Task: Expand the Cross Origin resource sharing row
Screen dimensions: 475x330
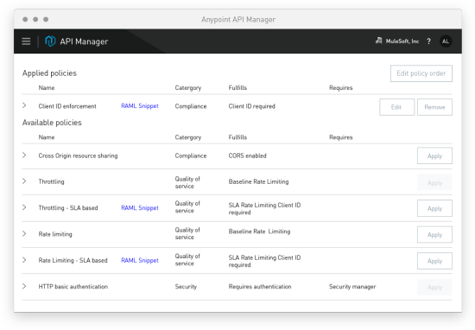Action: click(x=24, y=155)
